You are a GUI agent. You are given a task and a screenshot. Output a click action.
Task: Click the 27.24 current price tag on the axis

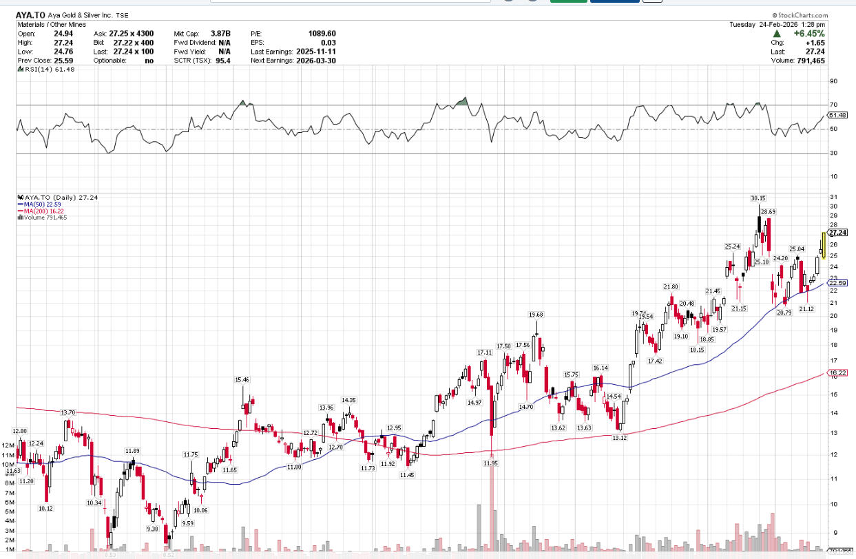pos(837,233)
